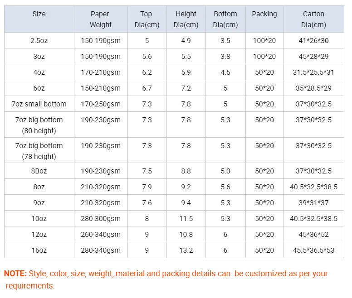Viewport: 352px width, 298px height.
Task: Select the Packing column header
Action: pyautogui.click(x=264, y=14)
